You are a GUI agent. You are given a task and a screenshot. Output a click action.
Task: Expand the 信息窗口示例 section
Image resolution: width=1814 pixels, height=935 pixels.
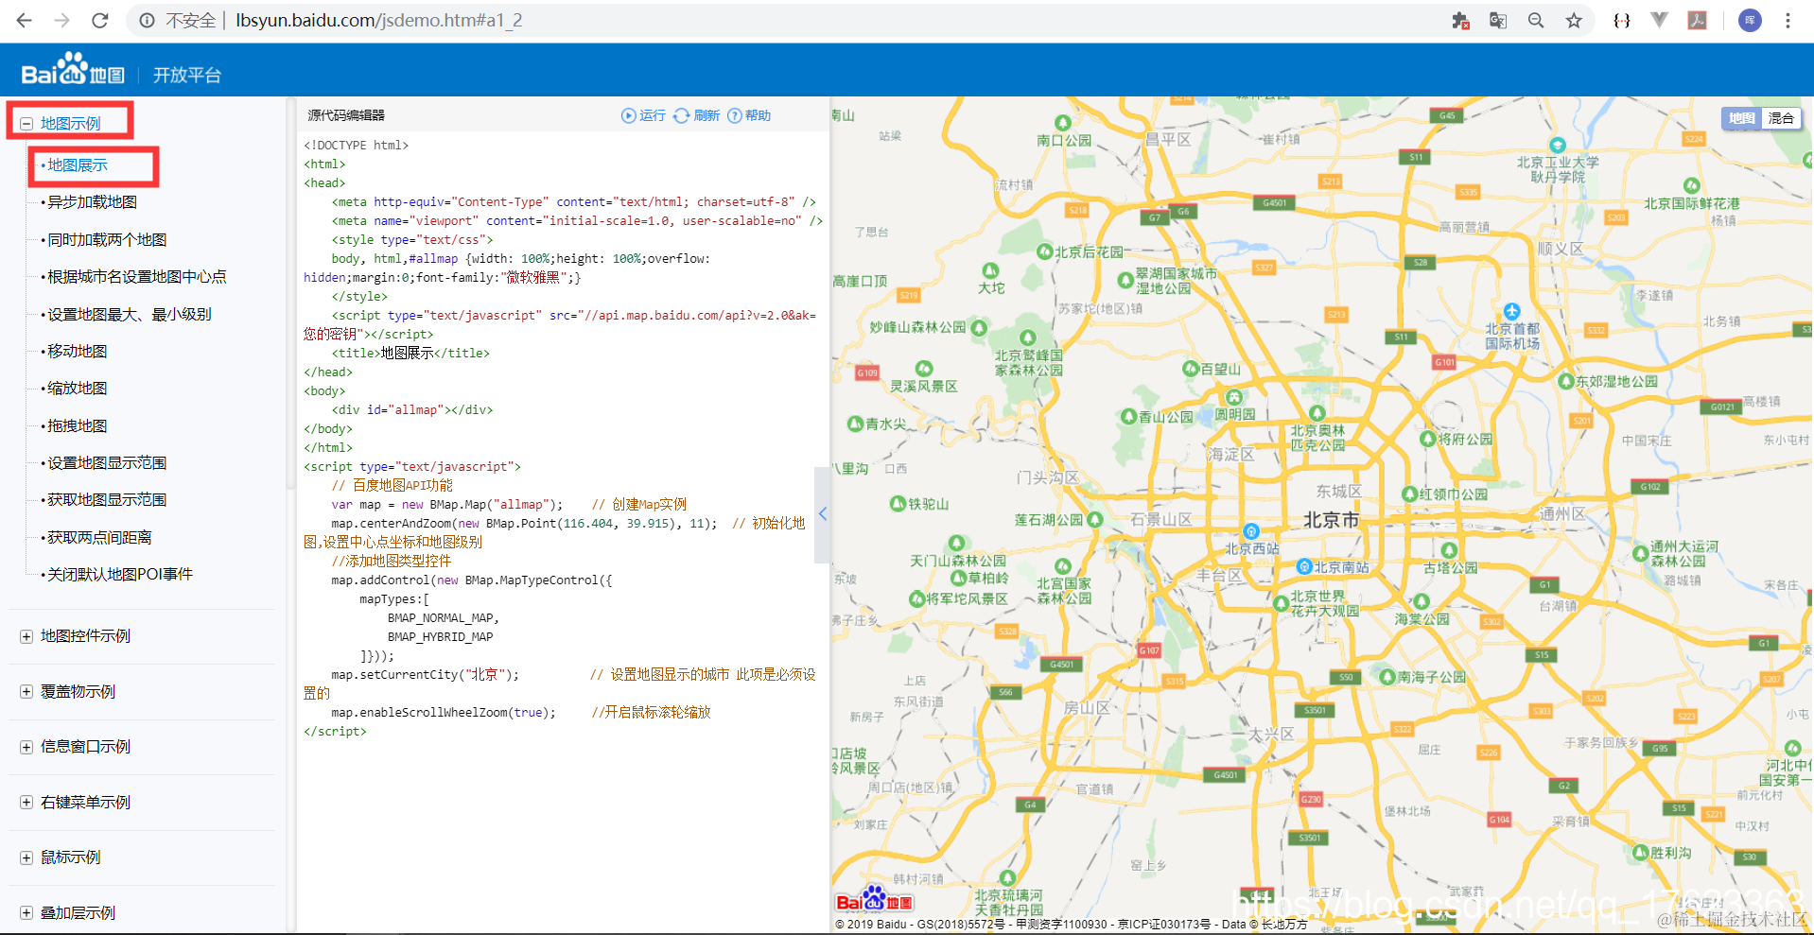[26, 747]
